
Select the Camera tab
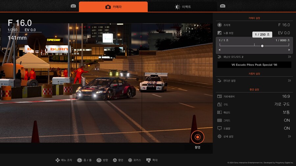coord(113,7)
